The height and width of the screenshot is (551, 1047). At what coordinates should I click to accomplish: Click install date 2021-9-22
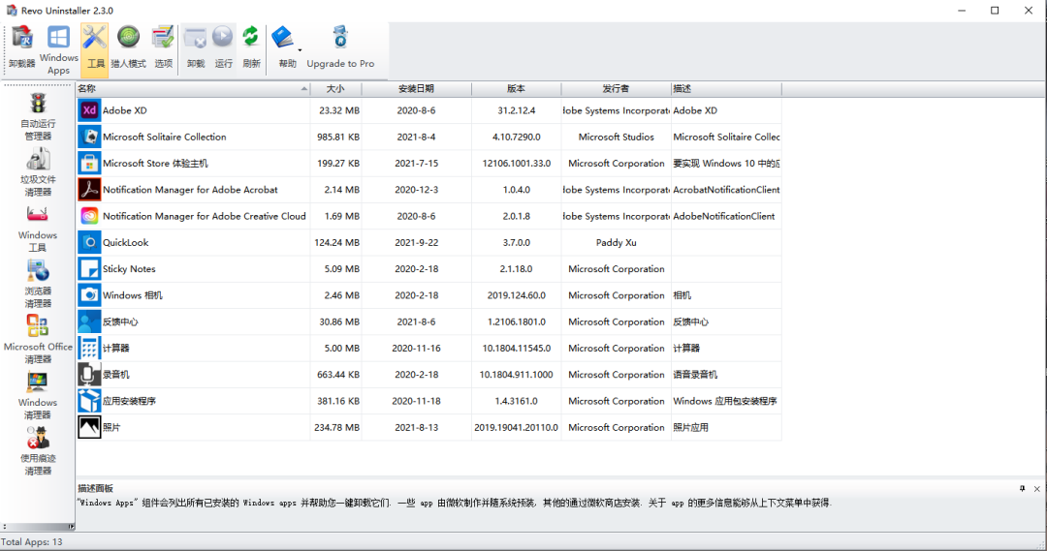pyautogui.click(x=416, y=243)
